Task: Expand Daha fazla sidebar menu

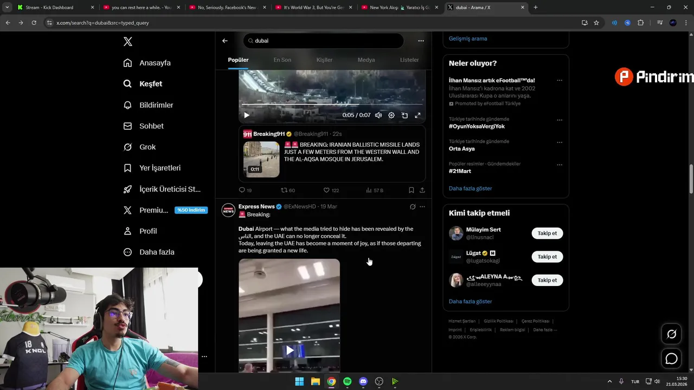Action: tap(149, 252)
